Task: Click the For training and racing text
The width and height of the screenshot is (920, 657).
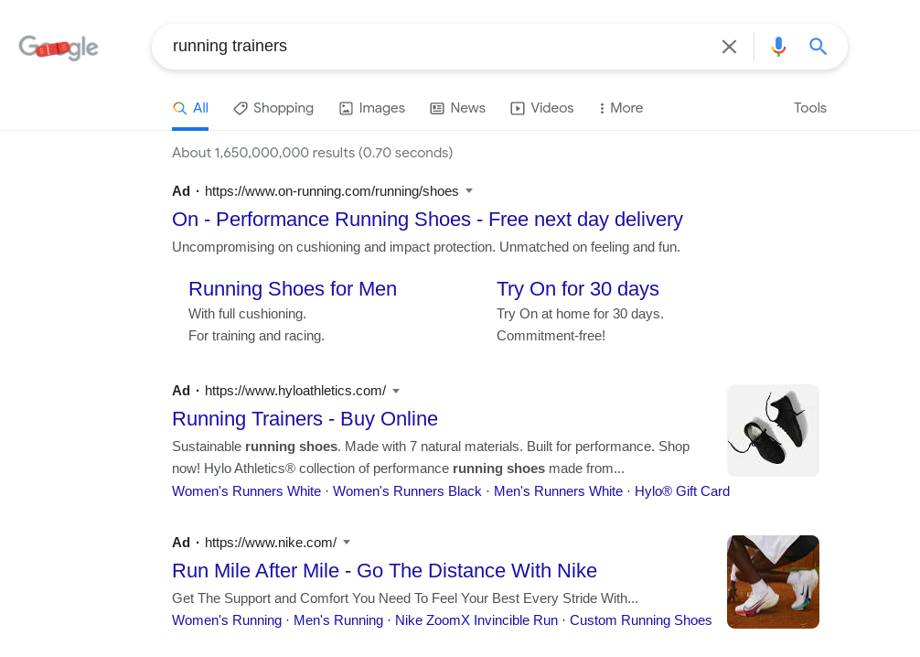Action: tap(256, 336)
